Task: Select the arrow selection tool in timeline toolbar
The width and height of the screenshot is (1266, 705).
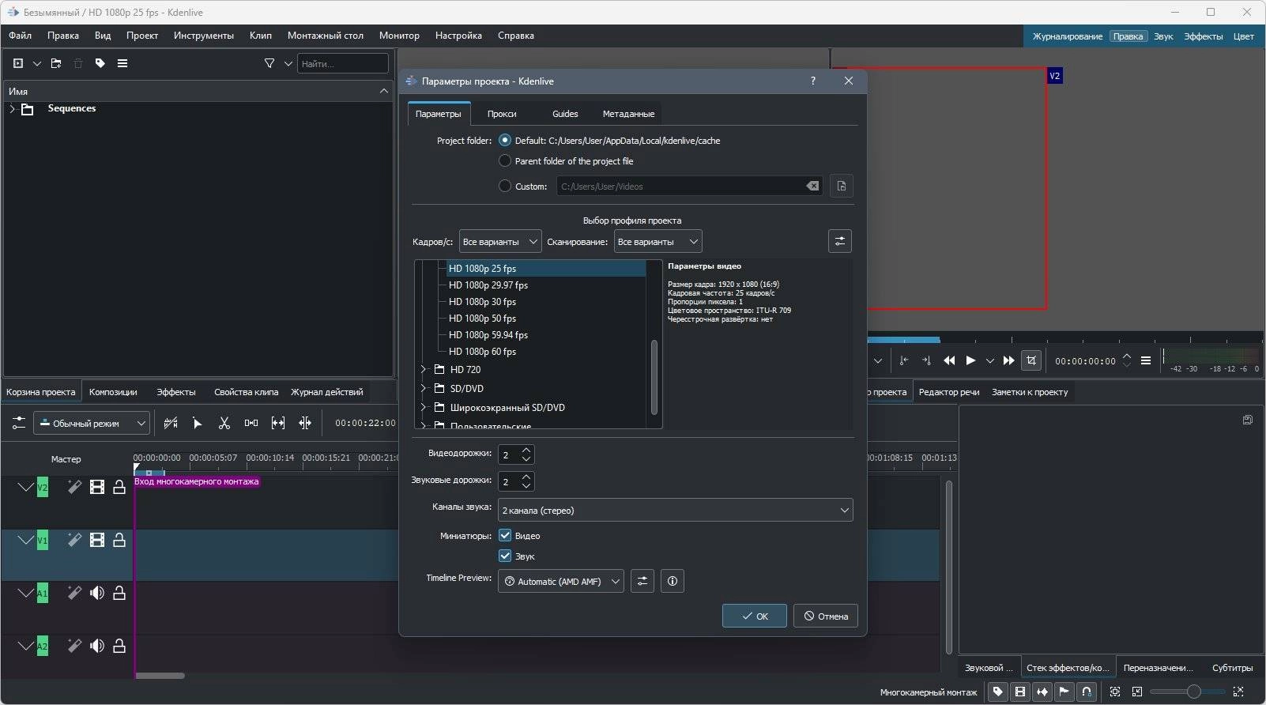Action: point(198,423)
